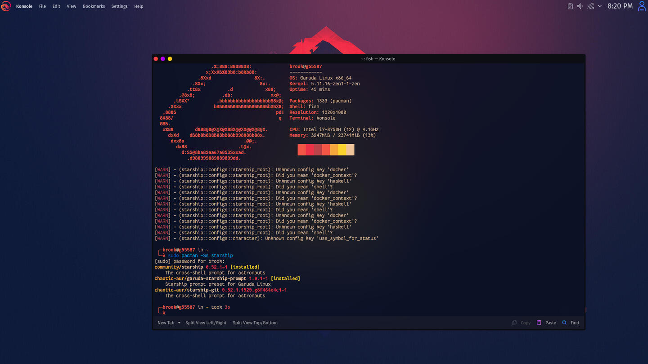Click 'Starship prompt preset for Garuda Linux' text
The width and height of the screenshot is (648, 364).
[x=218, y=284]
